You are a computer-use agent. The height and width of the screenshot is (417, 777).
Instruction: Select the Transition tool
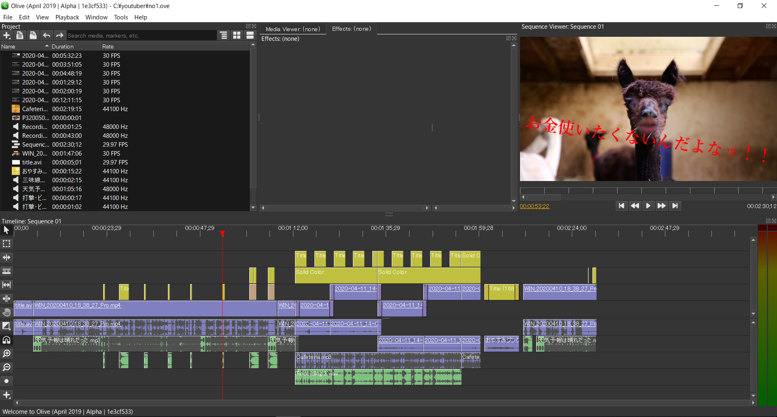coord(6,326)
